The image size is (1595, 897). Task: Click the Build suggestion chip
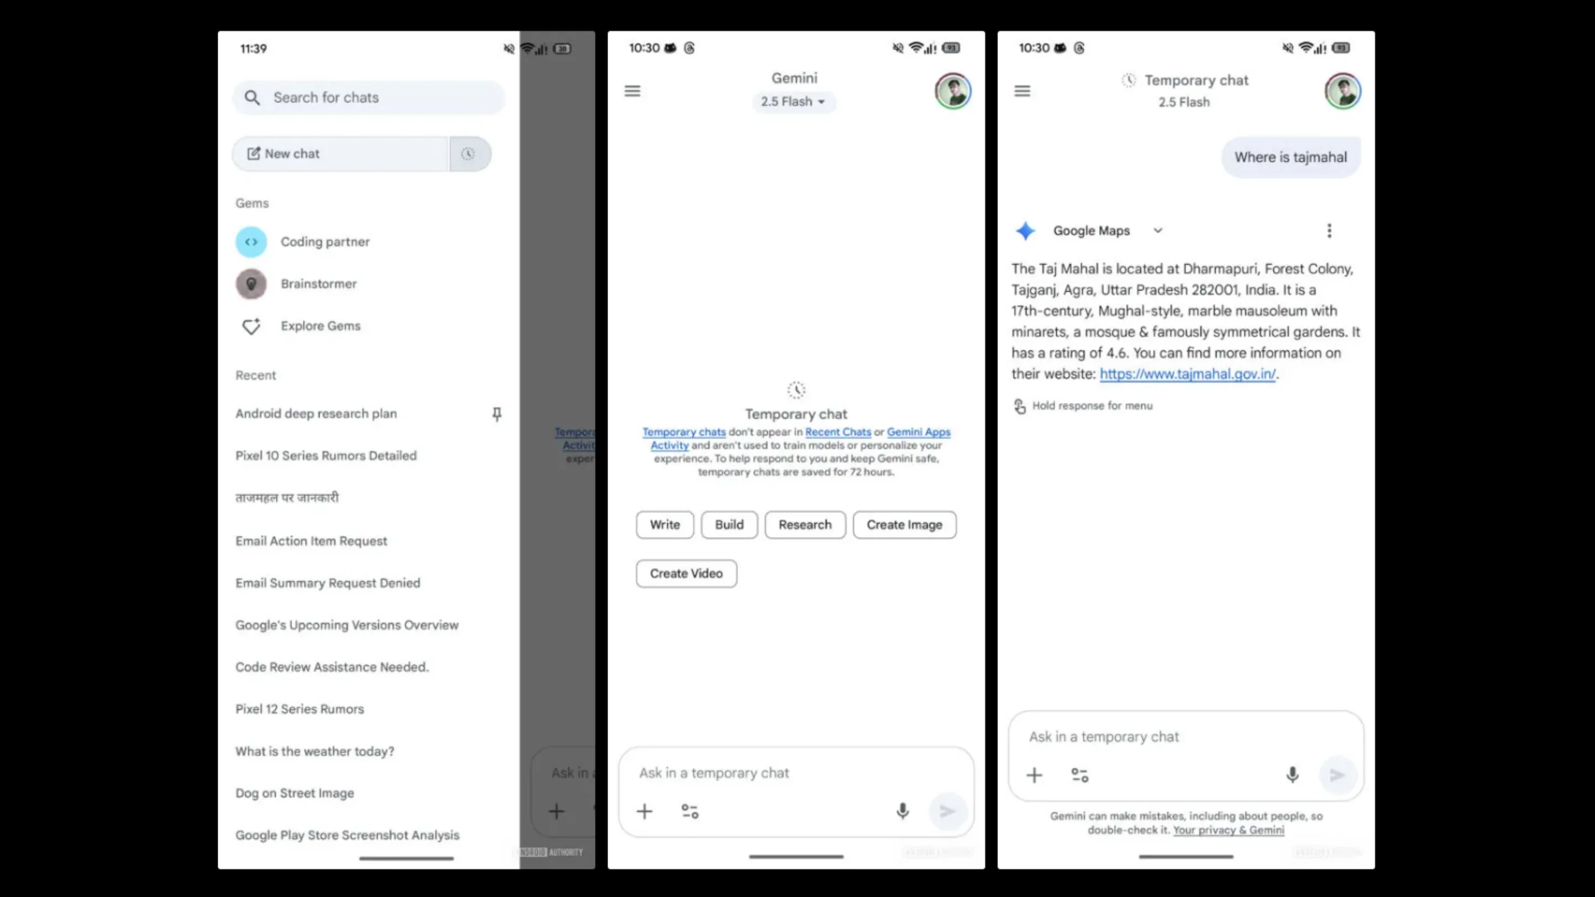tap(729, 525)
